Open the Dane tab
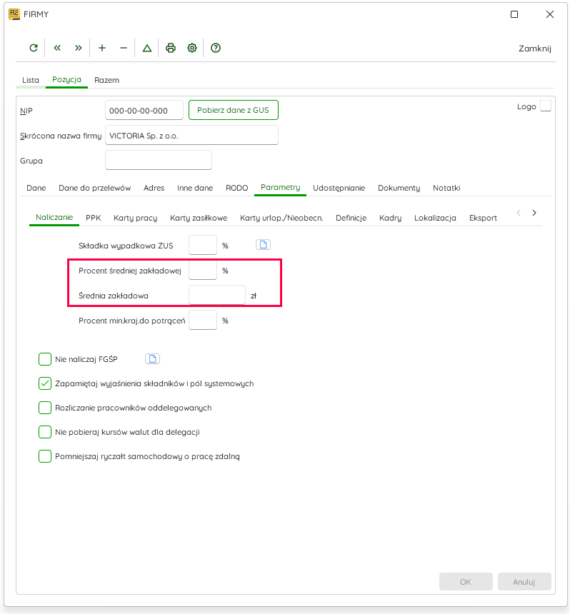 click(x=36, y=188)
